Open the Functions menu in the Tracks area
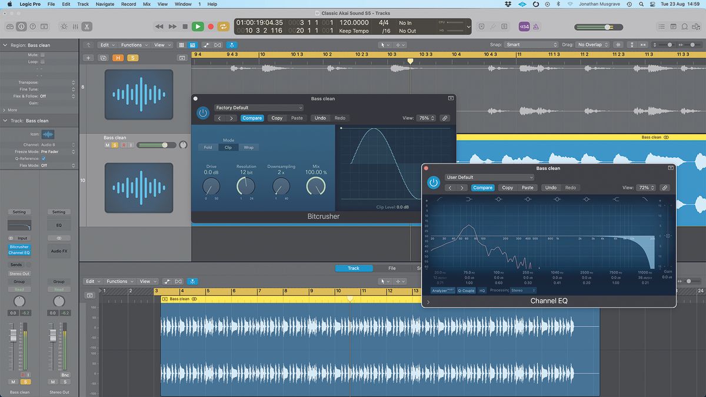 132,45
